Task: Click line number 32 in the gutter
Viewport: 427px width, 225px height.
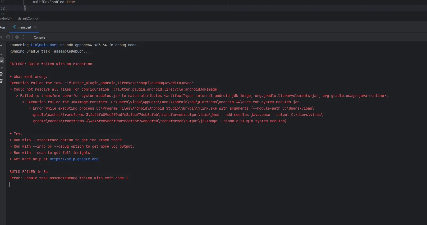Action: [x=3, y=8]
